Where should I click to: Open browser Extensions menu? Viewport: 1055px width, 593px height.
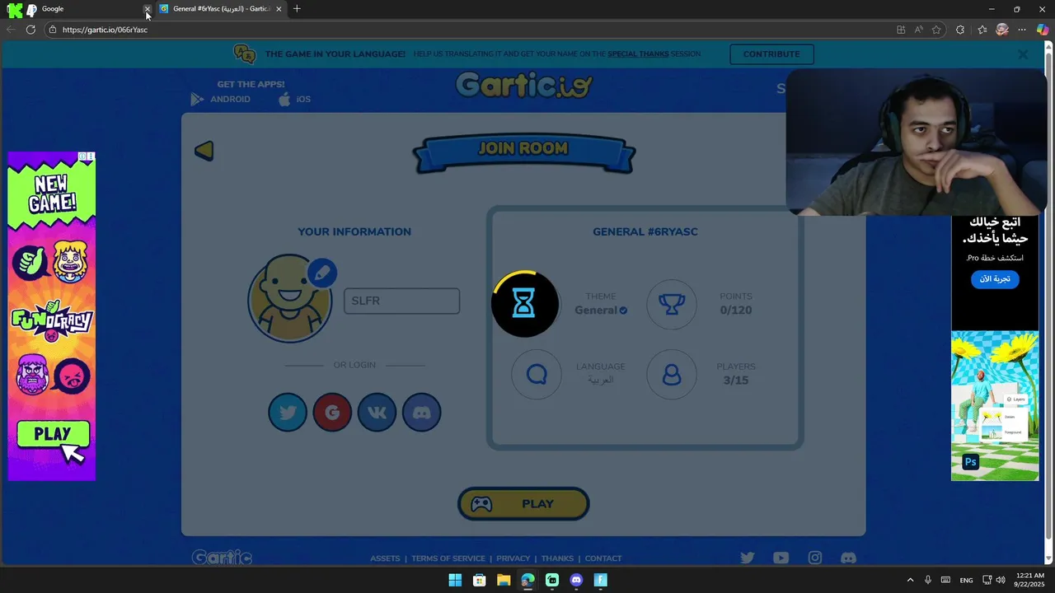(x=960, y=30)
